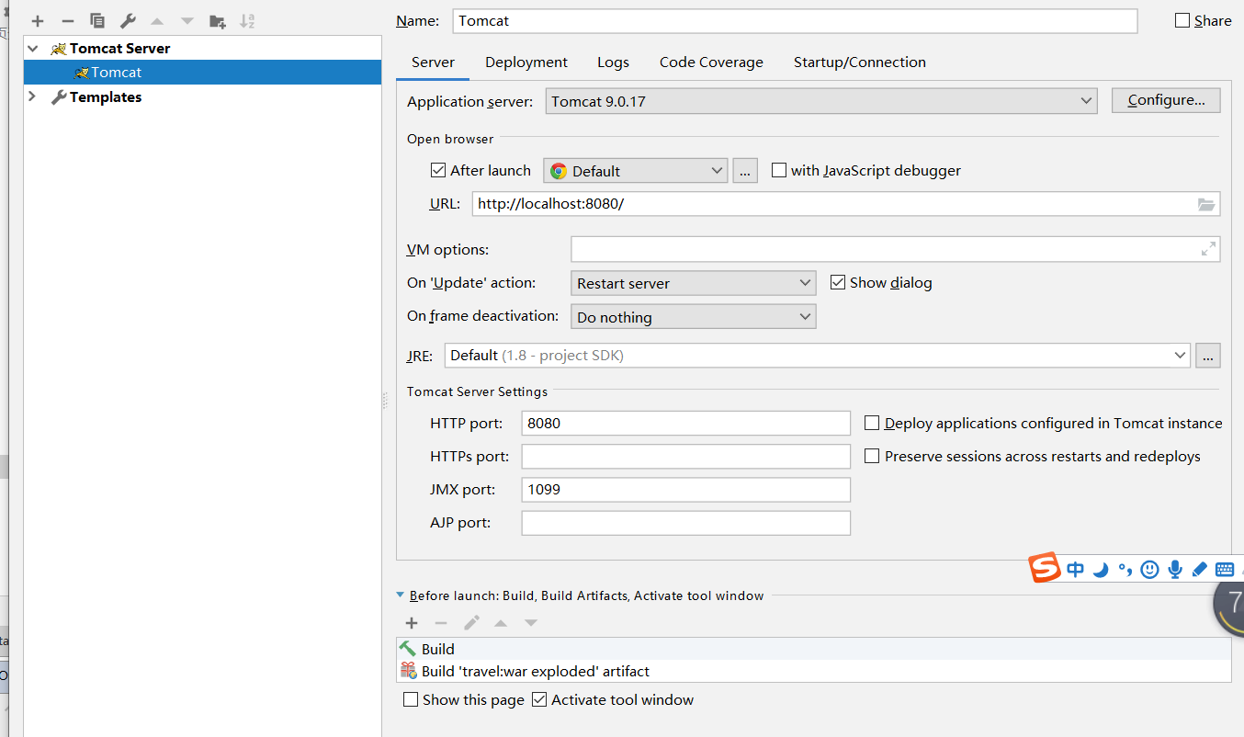Image resolution: width=1244 pixels, height=737 pixels.
Task: Select Tomcat configuration in tree
Action: tap(202, 73)
